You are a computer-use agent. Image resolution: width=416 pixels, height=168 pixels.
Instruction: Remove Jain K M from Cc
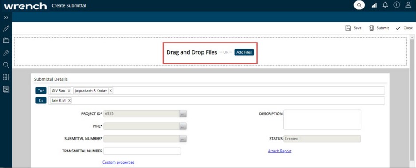pyautogui.click(x=69, y=101)
